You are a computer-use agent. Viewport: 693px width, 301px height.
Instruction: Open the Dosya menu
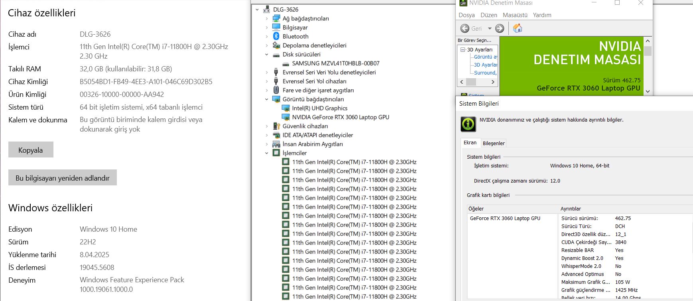[467, 15]
